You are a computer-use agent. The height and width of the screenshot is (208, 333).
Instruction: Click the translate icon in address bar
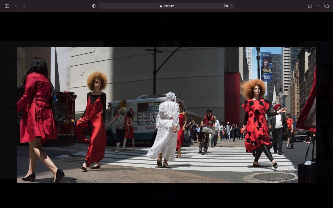tap(226, 6)
